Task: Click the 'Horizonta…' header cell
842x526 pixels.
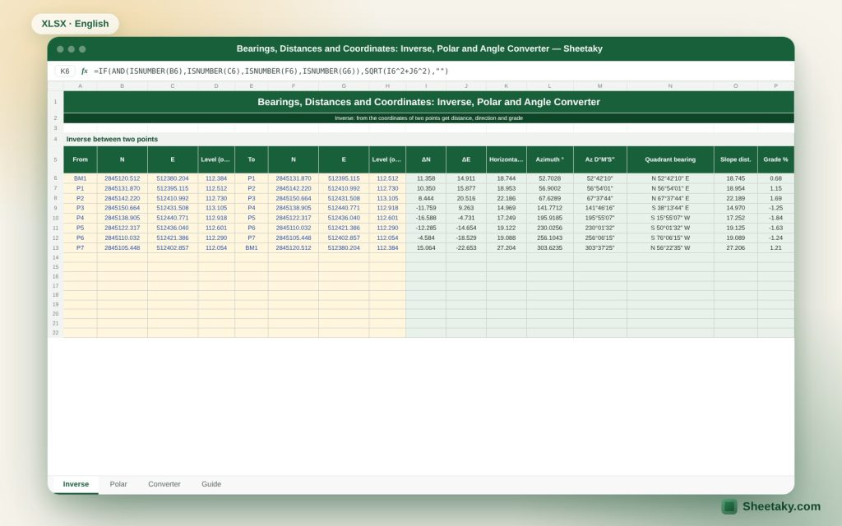Action: [507, 159]
